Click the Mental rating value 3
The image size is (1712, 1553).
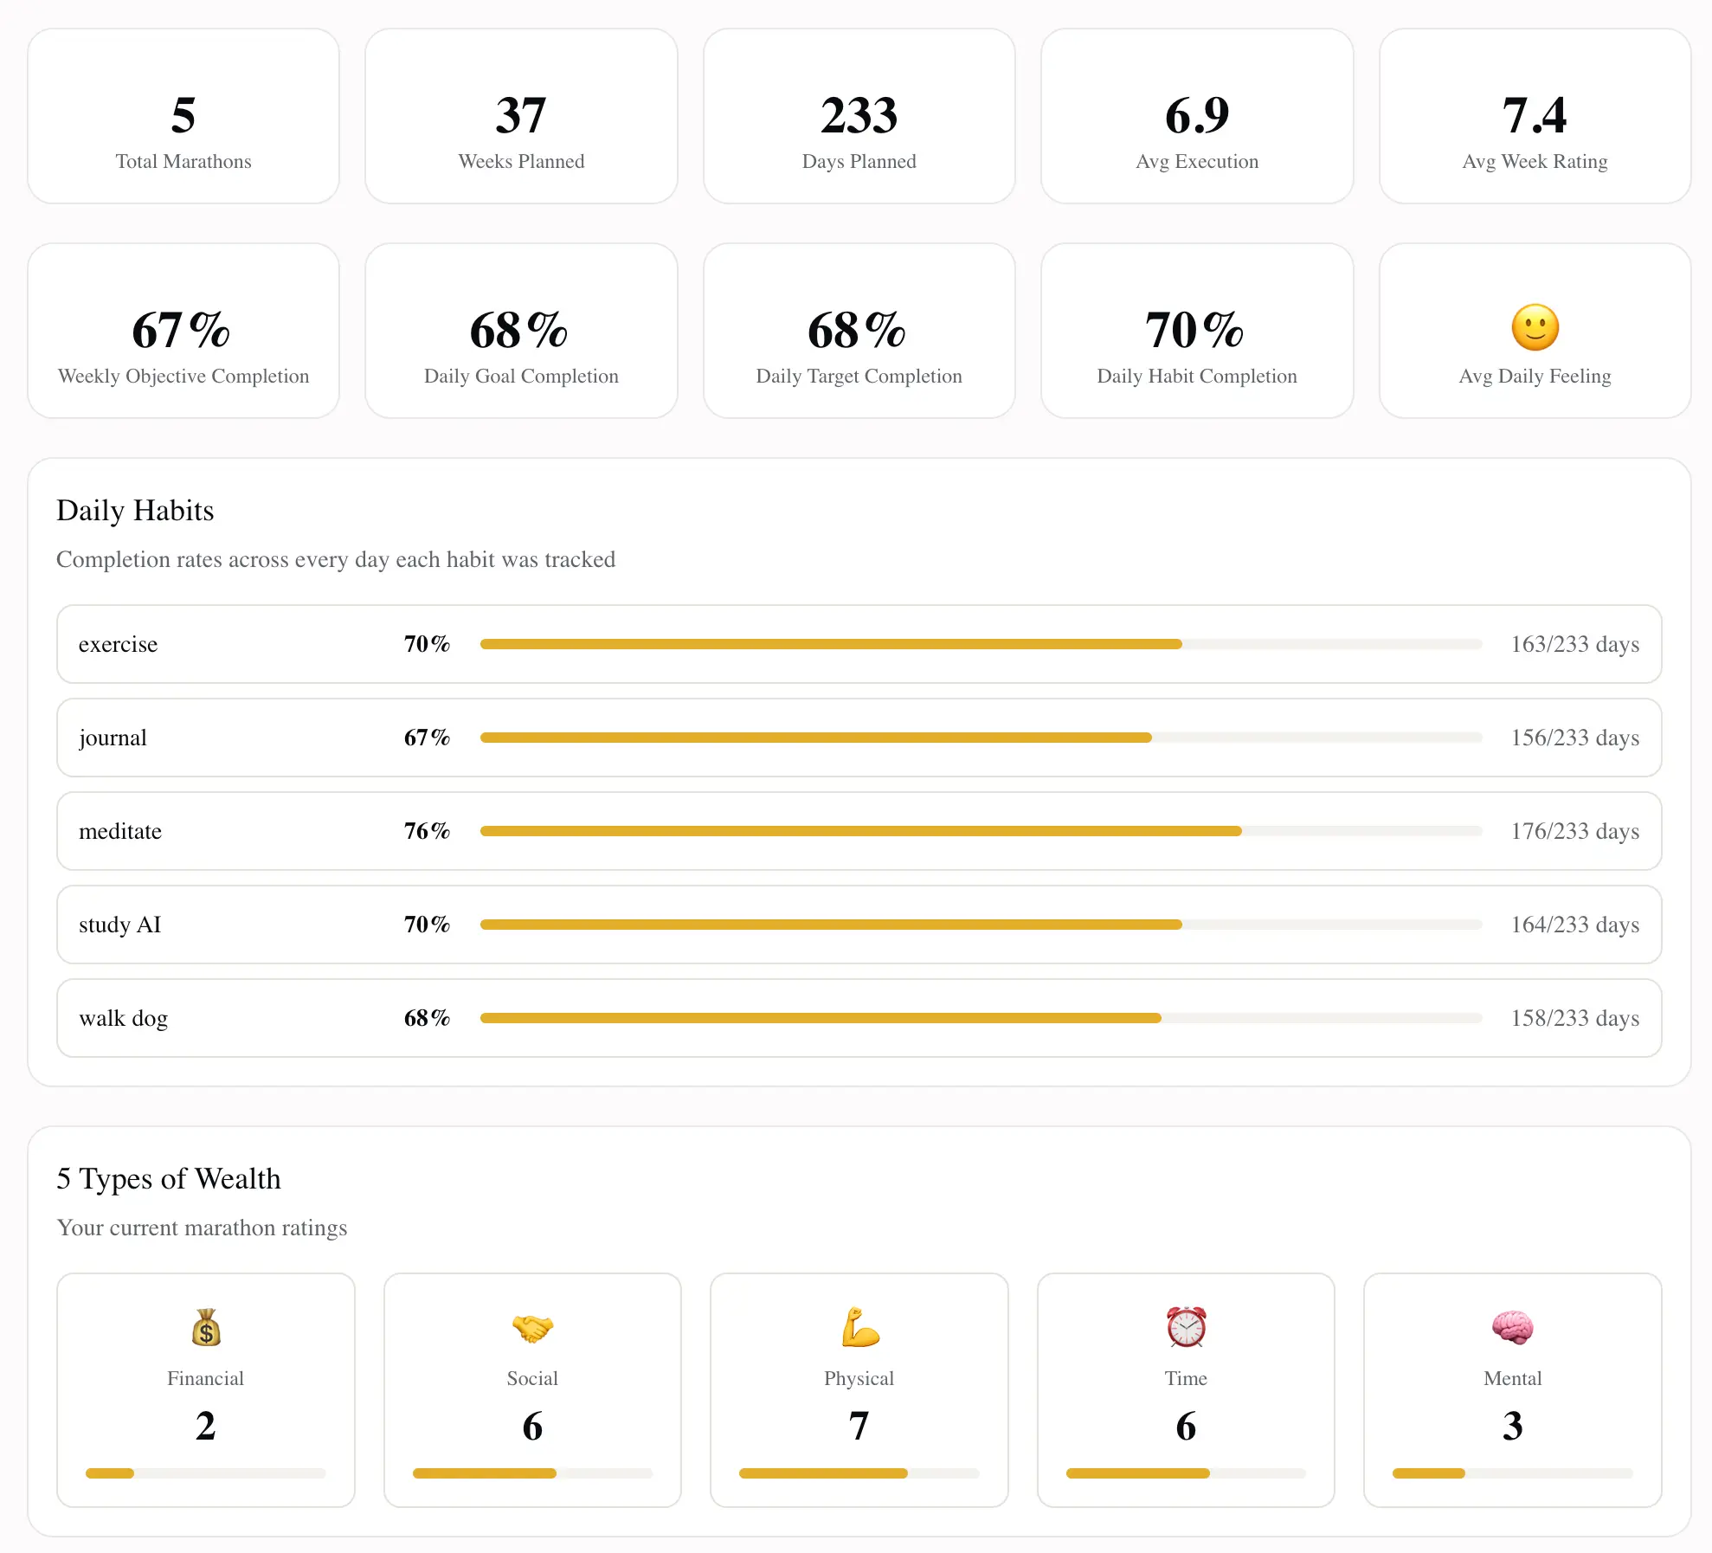pyautogui.click(x=1513, y=1427)
